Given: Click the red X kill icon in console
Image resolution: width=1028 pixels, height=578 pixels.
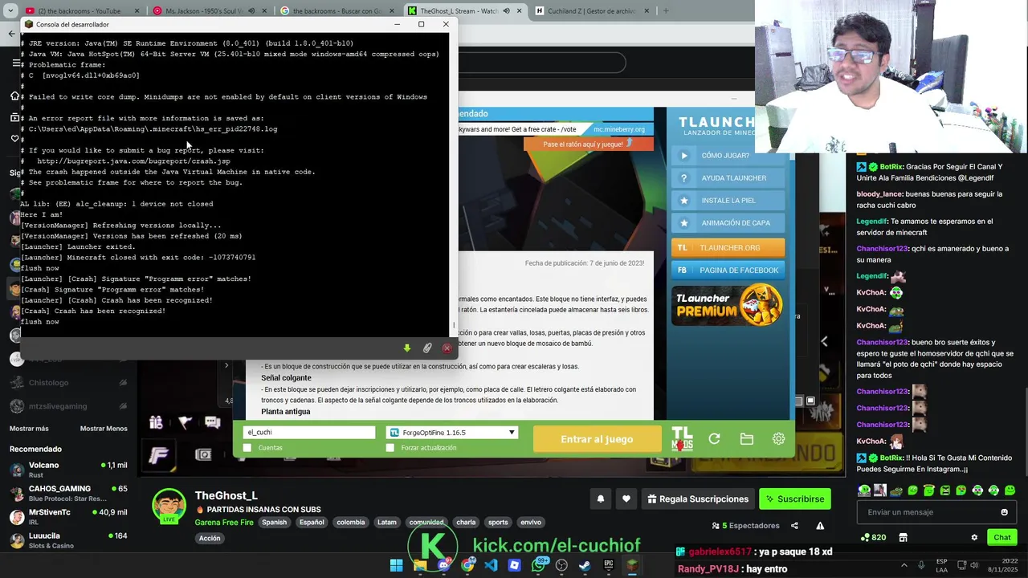Looking at the screenshot, I should (x=447, y=348).
